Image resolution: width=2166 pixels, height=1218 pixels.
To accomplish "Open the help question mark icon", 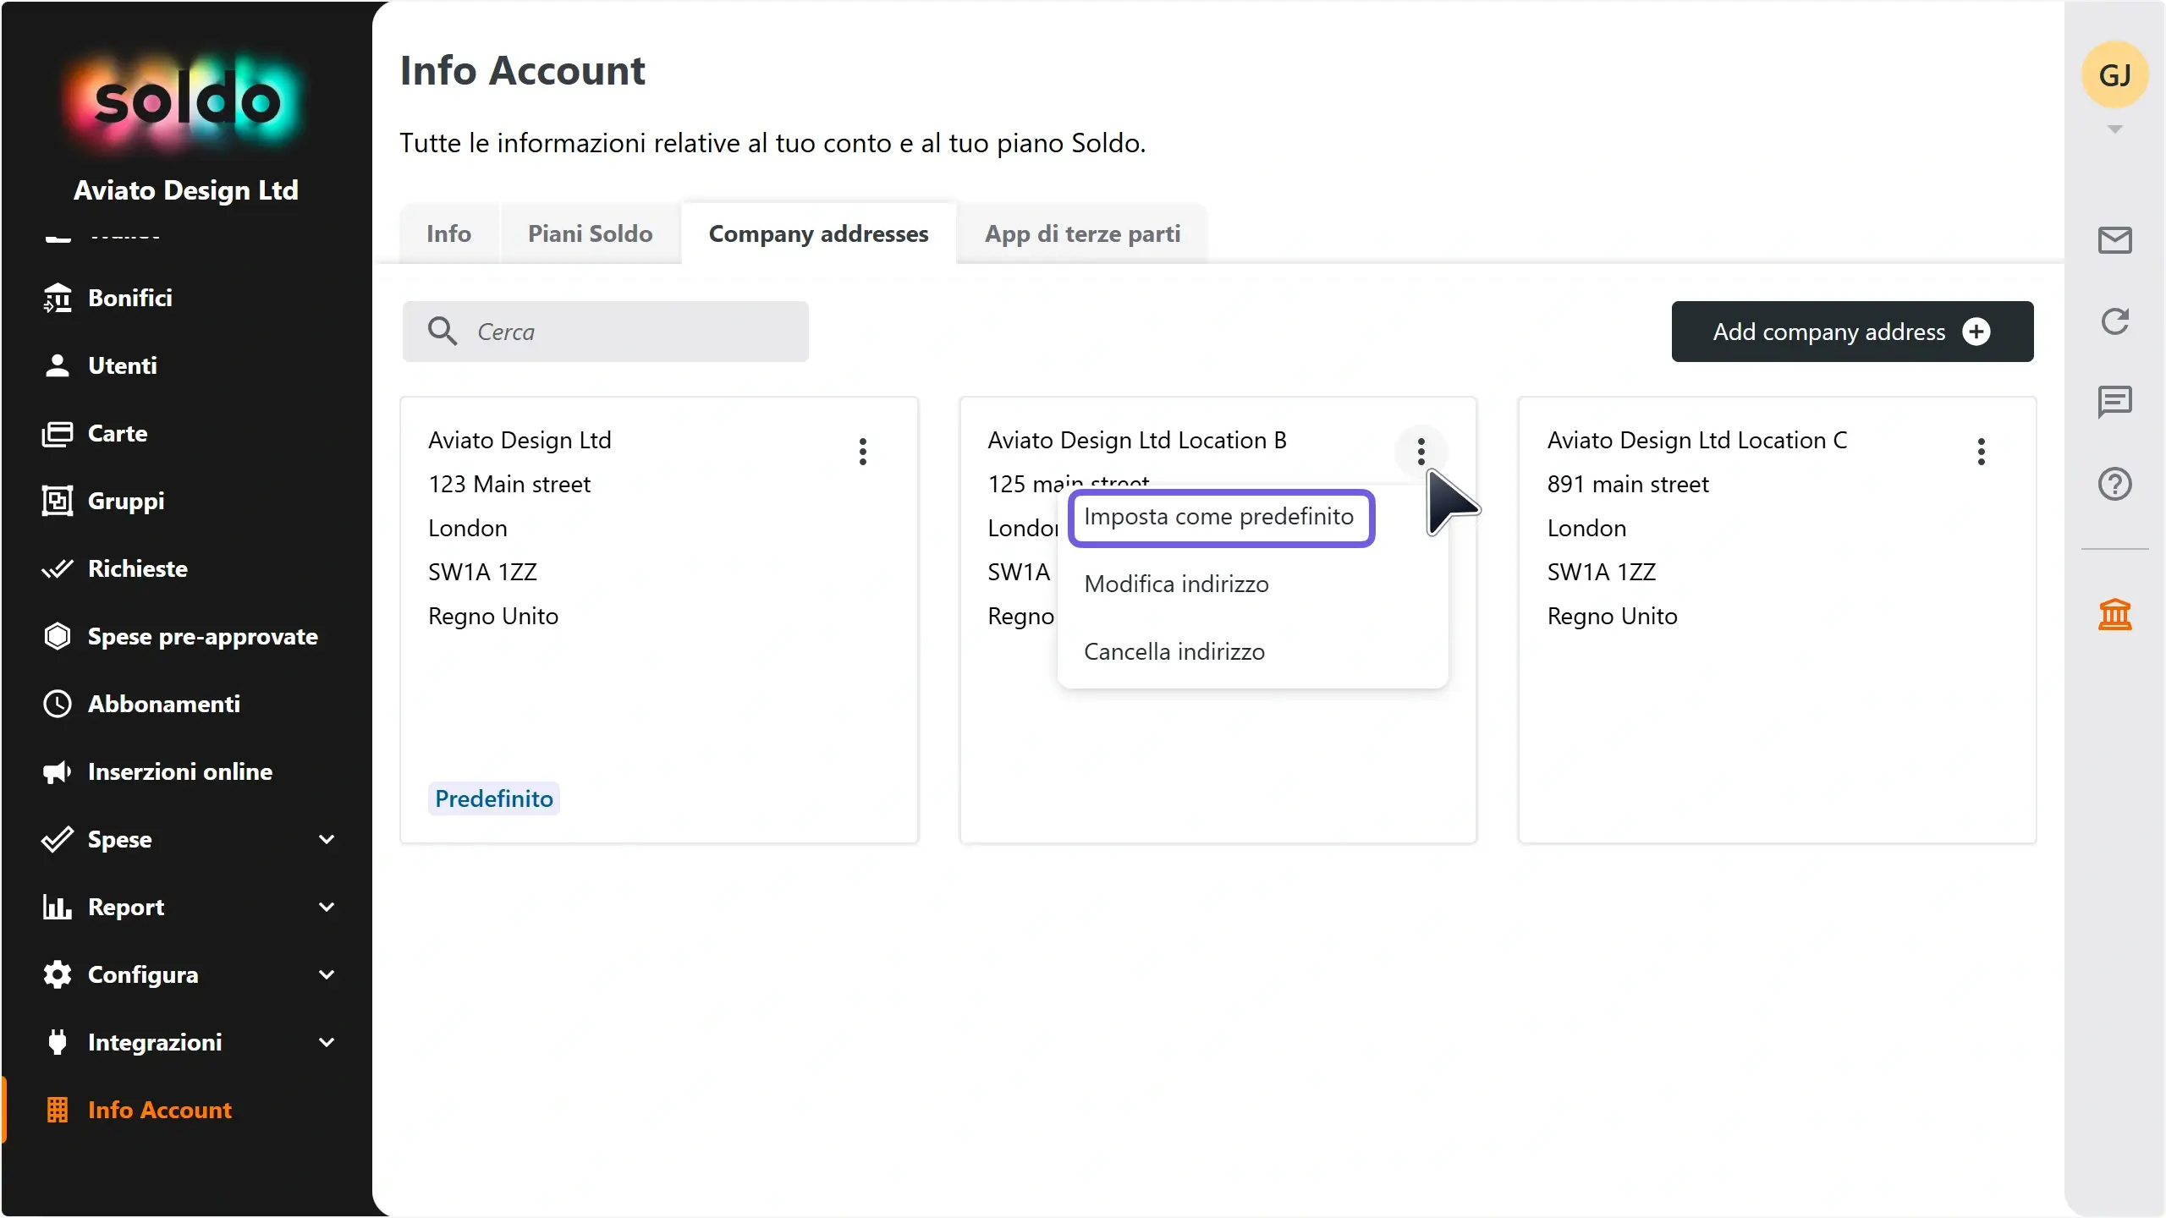I will [x=2114, y=484].
